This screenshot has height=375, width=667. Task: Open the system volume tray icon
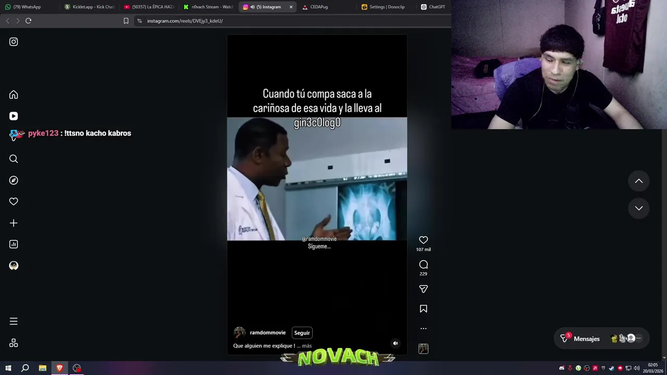coord(637,368)
